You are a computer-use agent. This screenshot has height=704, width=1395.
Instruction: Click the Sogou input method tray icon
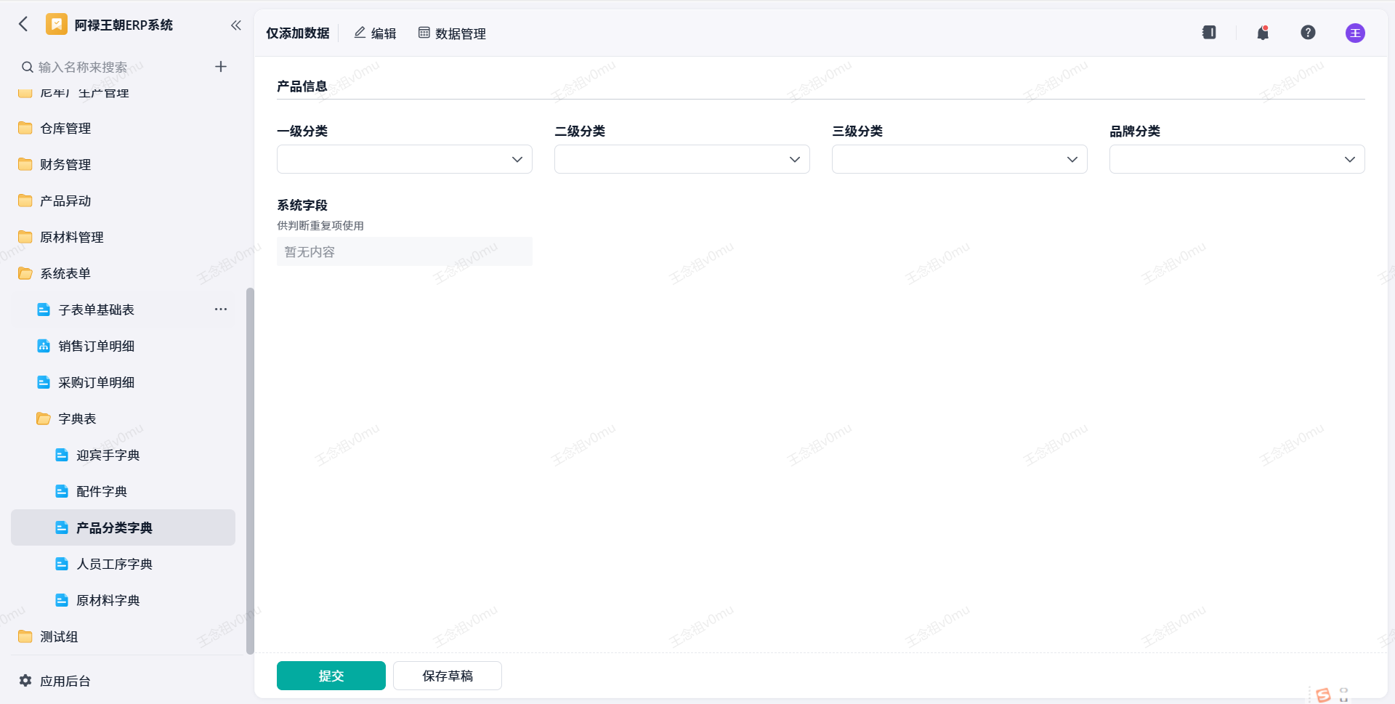[x=1323, y=695]
